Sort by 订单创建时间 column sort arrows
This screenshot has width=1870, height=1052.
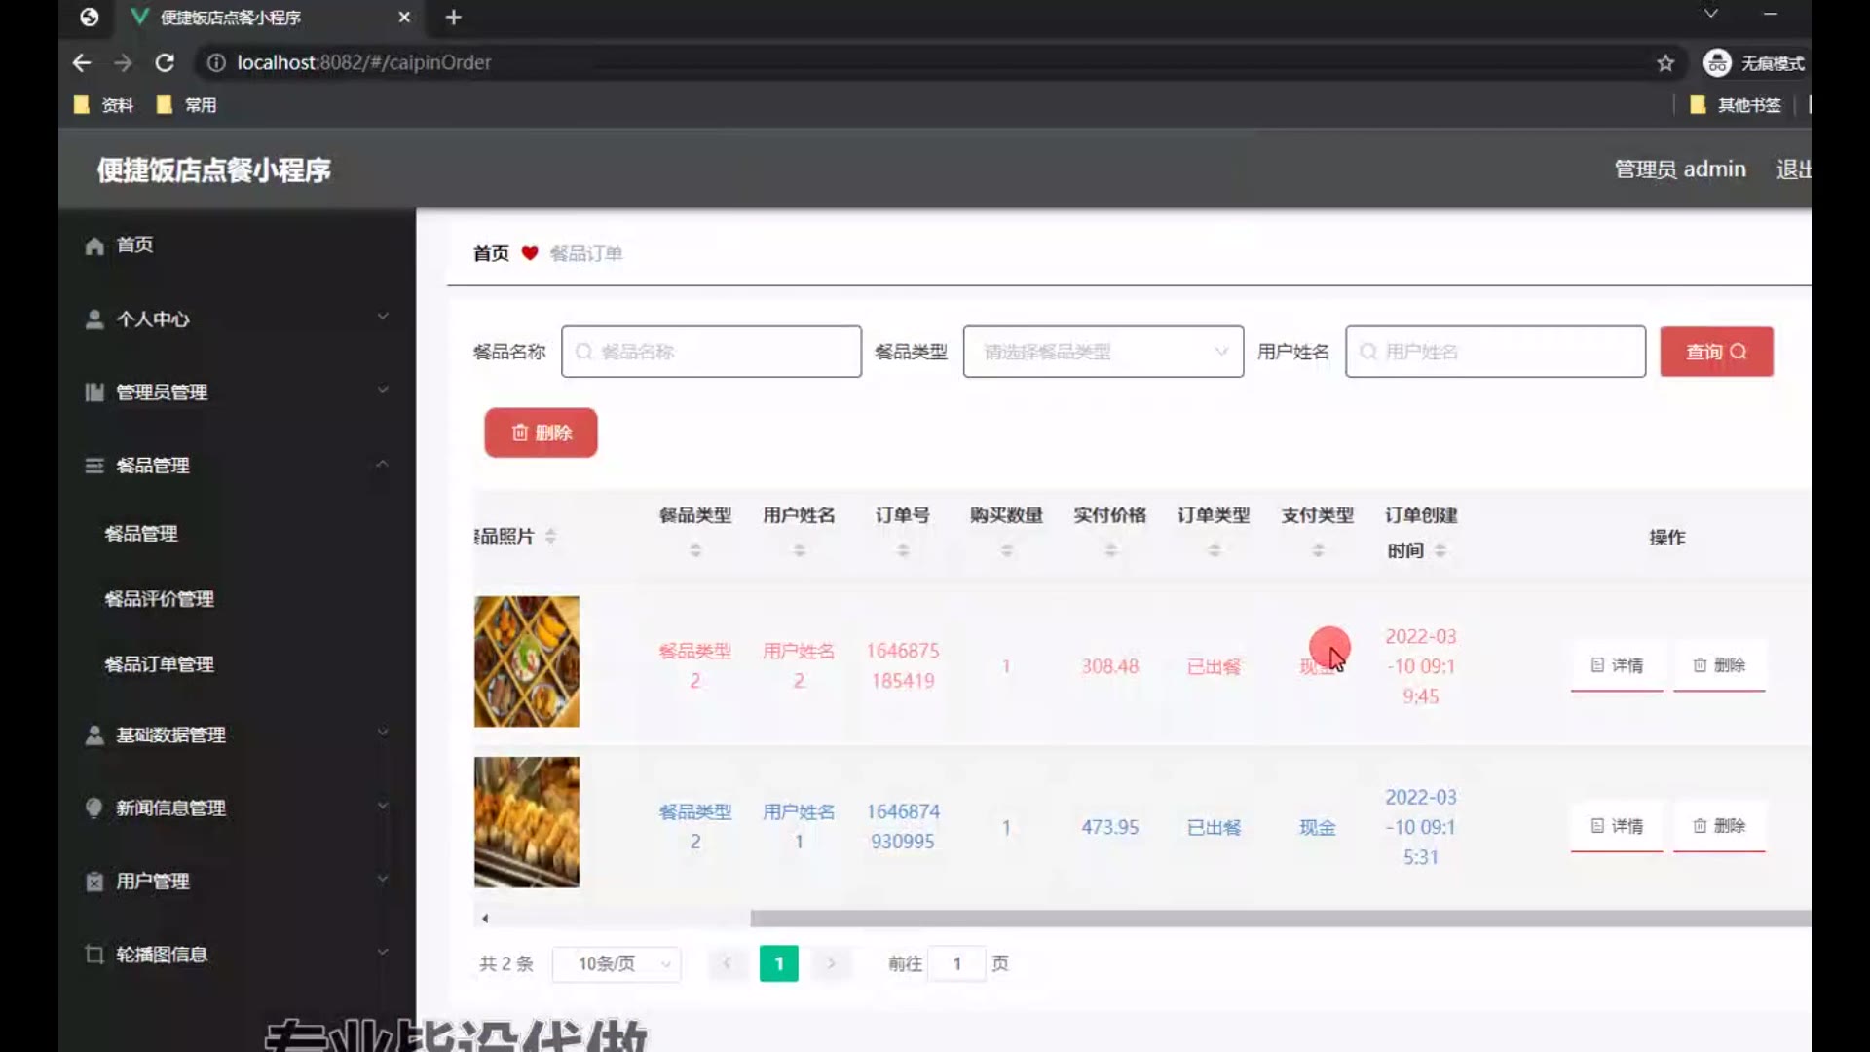point(1440,550)
